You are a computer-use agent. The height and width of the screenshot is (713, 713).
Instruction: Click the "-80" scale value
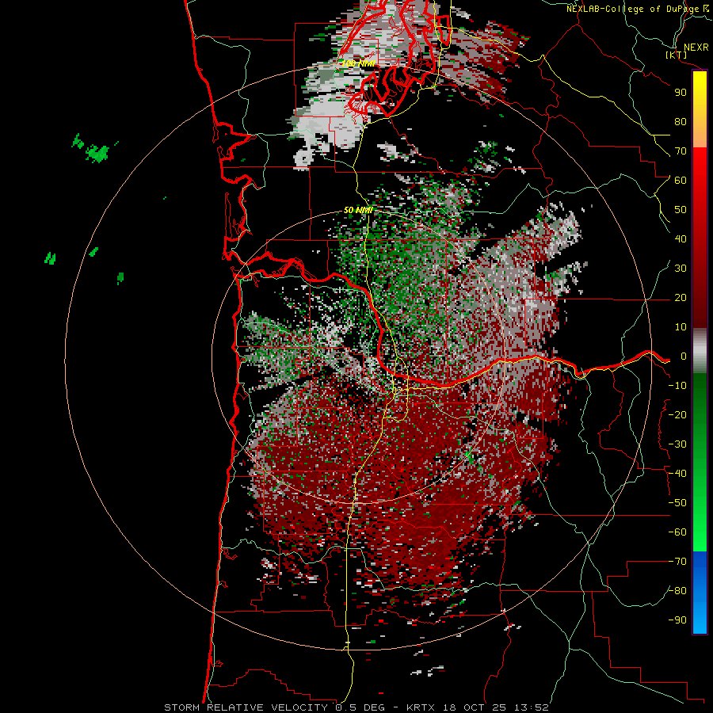click(677, 591)
